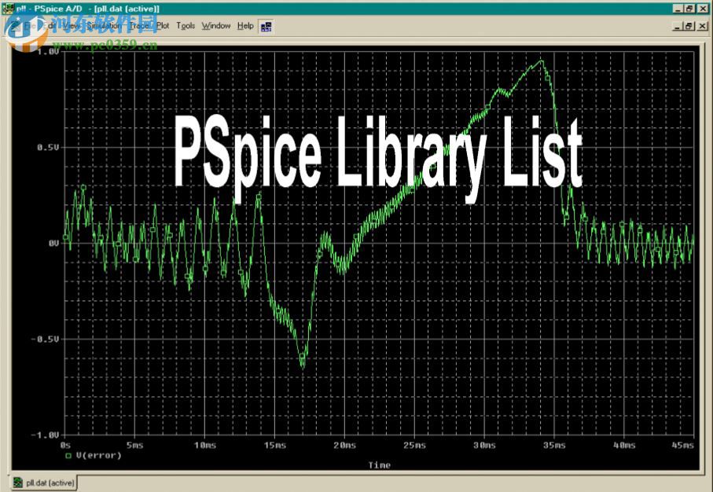Open the Plot menu
Screen dimensions: 713x492
pyautogui.click(x=163, y=25)
